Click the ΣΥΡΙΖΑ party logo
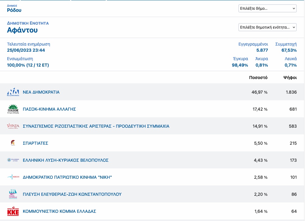This screenshot has width=305, height=221. tap(13, 126)
